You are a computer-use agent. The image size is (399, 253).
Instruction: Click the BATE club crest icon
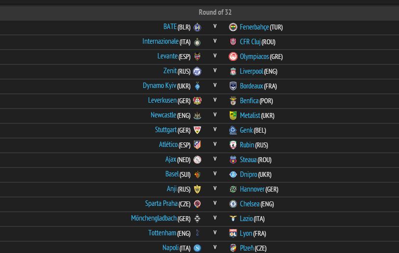coord(197,27)
